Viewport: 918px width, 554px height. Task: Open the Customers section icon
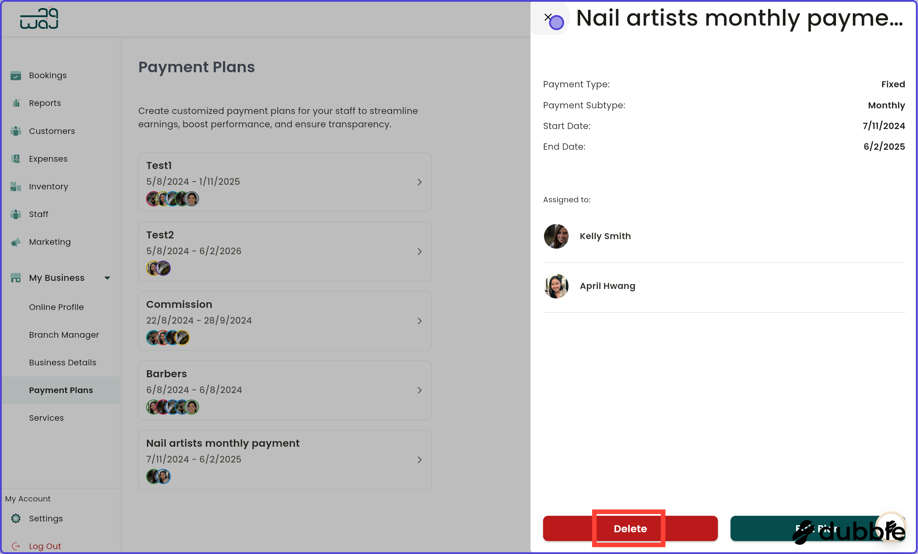pos(16,131)
